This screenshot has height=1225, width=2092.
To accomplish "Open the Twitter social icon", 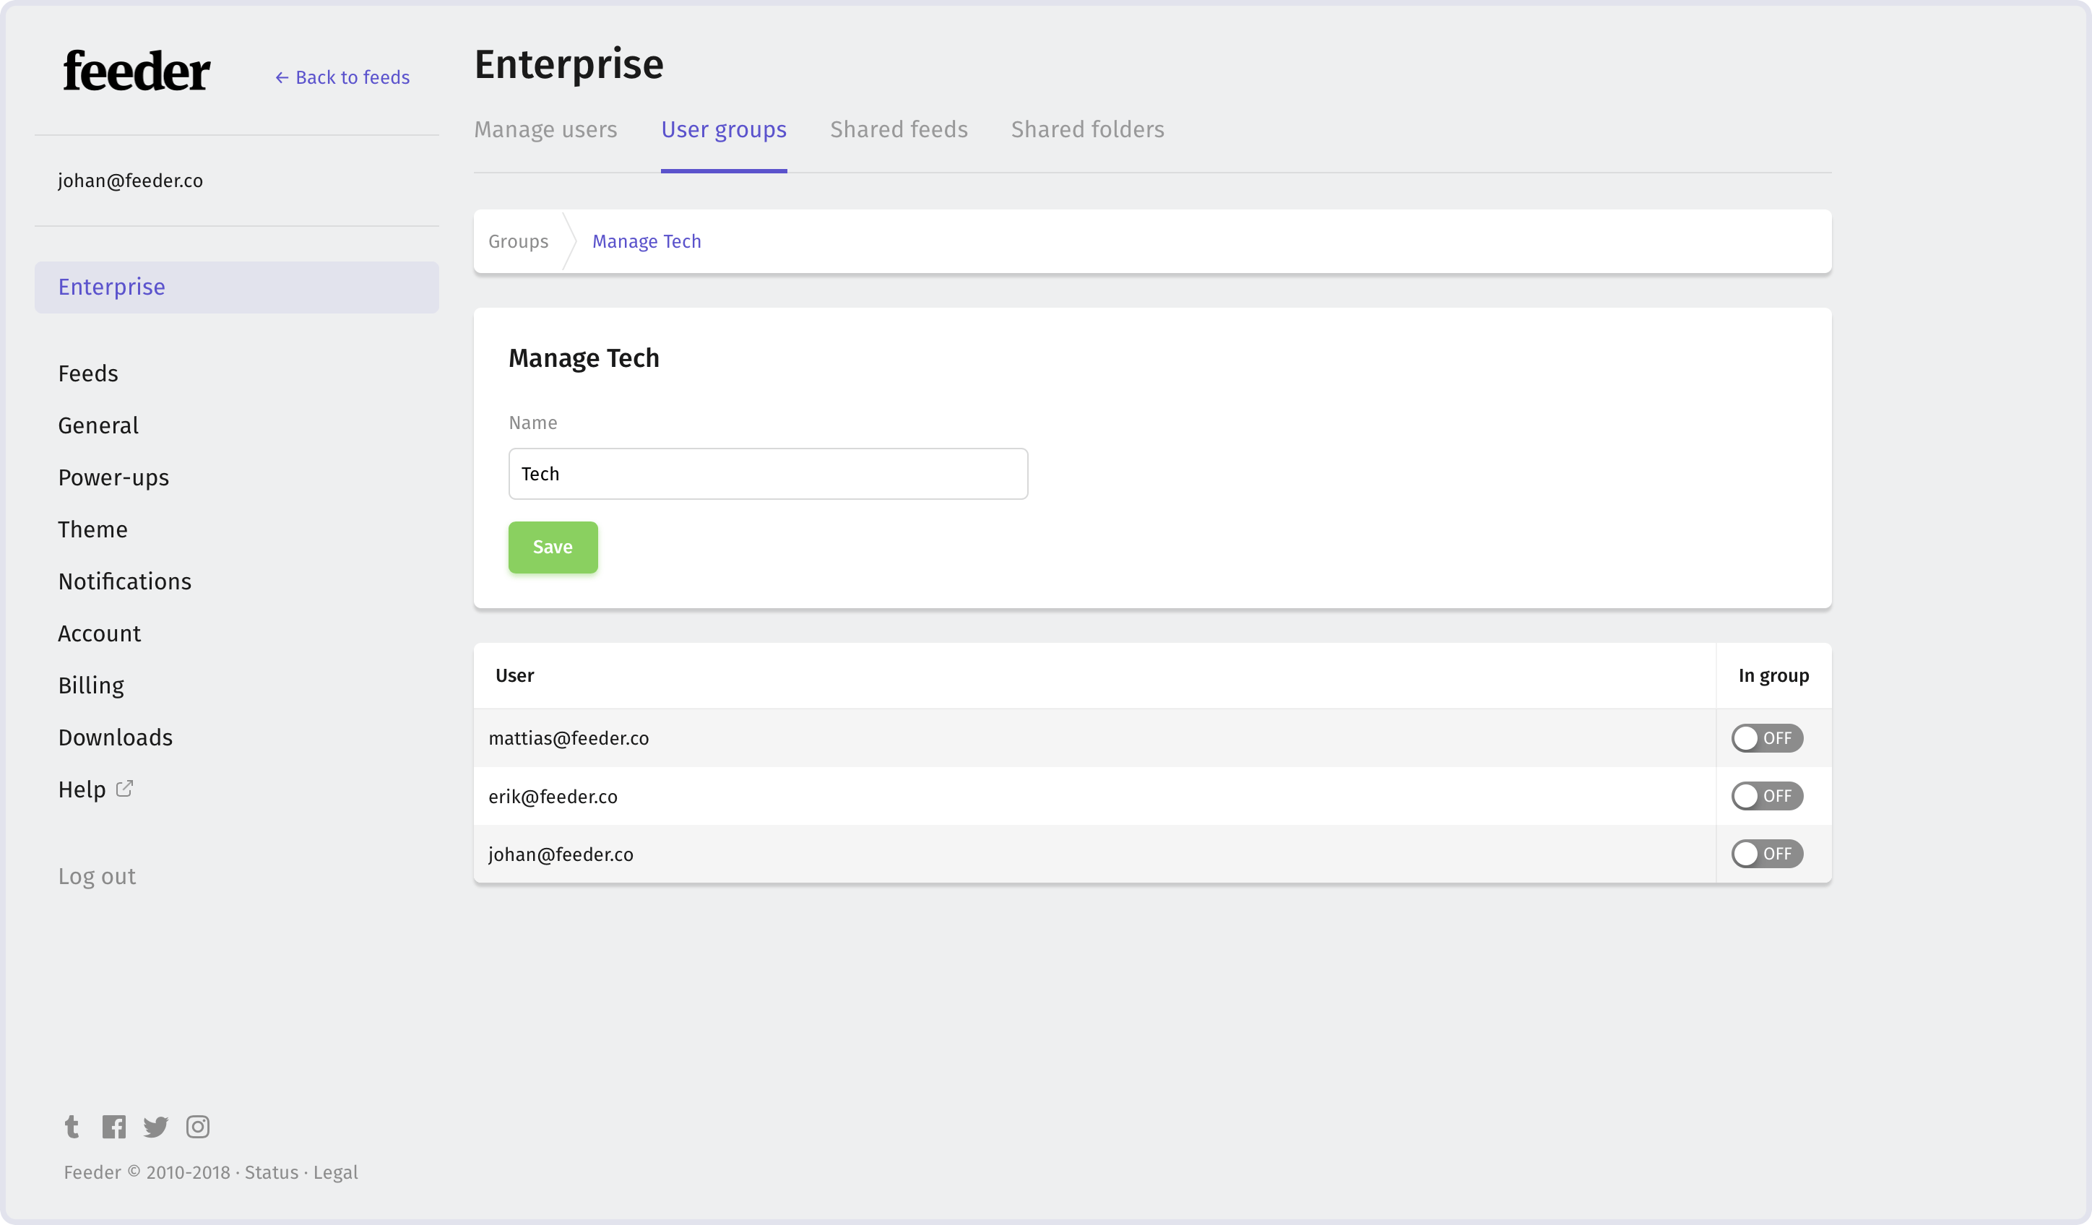I will 155,1126.
